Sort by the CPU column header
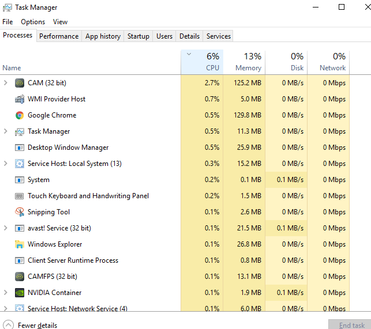Screen dimensions: 371x329 [202, 62]
